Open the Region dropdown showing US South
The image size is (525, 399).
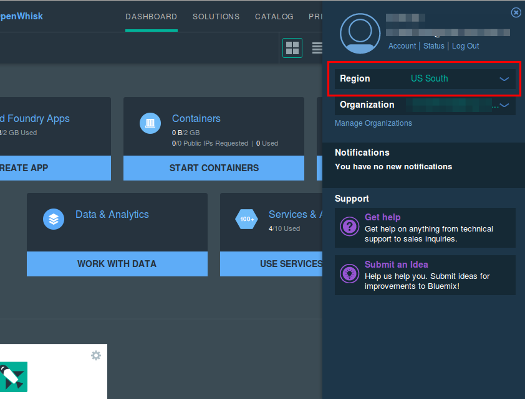pos(425,79)
